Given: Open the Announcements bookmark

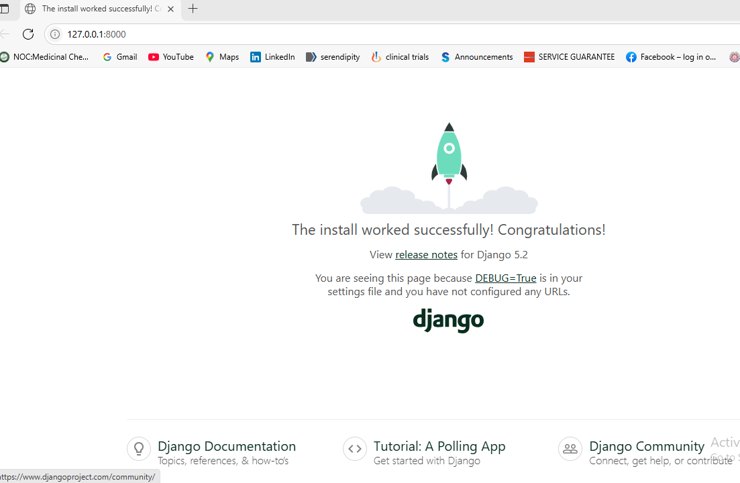Looking at the screenshot, I should click(x=476, y=57).
